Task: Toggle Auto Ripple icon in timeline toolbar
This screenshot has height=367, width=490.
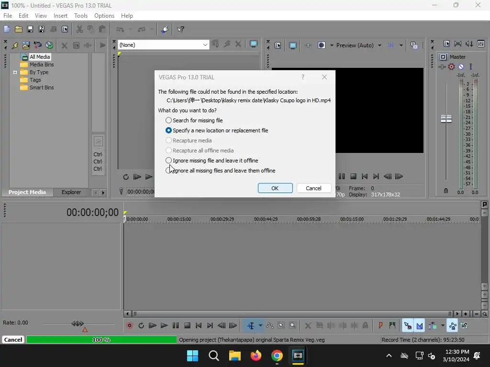Action: [433, 325]
